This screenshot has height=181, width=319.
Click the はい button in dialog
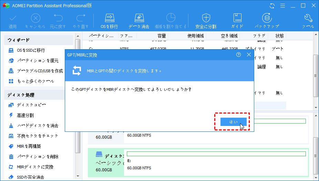click(234, 122)
